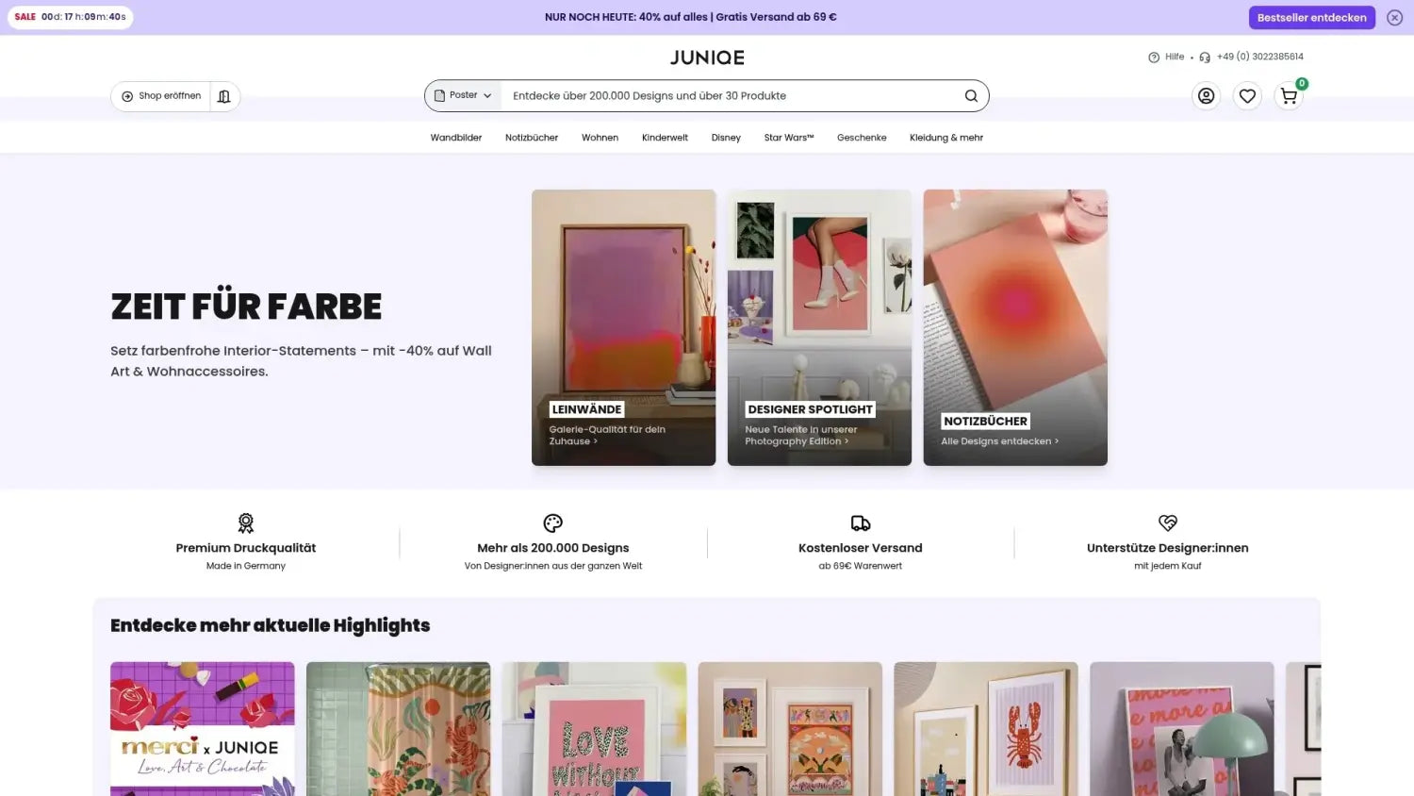Click the Hilfe question mark icon
Image resolution: width=1414 pixels, height=796 pixels.
tap(1154, 58)
